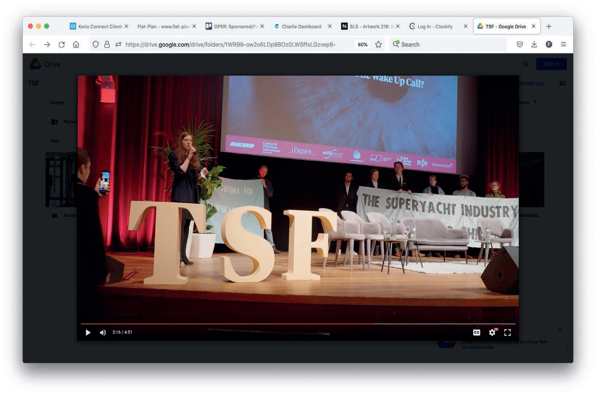
Task: Open Google apps grid launcher
Action: pyautogui.click(x=526, y=64)
